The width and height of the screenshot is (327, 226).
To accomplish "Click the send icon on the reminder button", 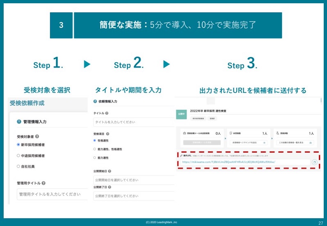I will tap(265, 142).
